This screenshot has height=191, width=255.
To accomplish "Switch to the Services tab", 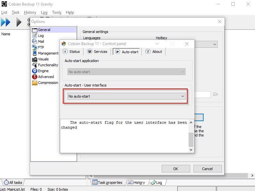I will click(97, 52).
